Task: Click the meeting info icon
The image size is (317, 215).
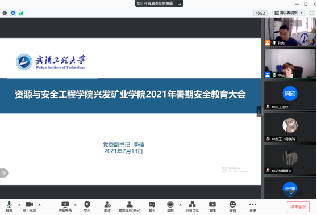Action: (5, 13)
